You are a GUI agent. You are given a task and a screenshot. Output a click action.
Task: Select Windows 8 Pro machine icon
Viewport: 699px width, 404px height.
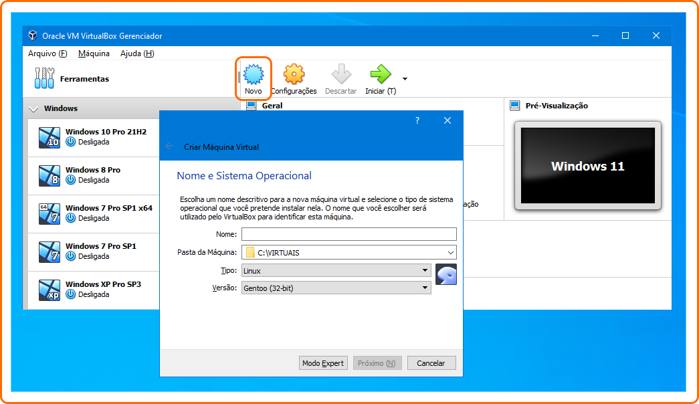coord(49,175)
